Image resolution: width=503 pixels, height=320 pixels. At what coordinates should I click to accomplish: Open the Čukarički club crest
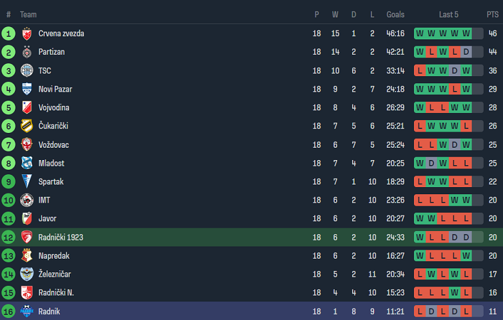click(26, 126)
